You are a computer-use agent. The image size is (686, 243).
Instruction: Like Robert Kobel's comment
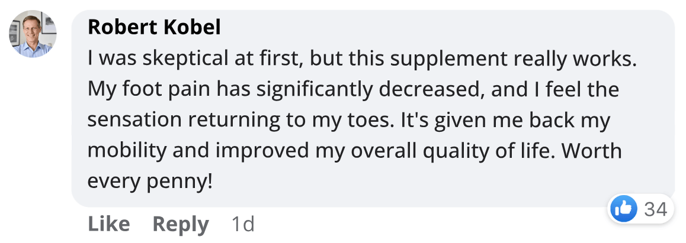pos(108,224)
